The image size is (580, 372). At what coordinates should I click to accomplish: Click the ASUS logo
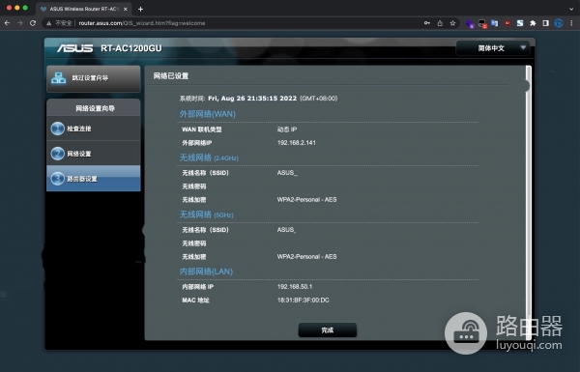74,48
